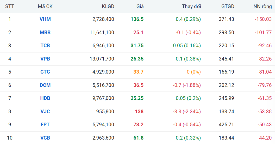This screenshot has height=144, width=275.
Task: Select CTG volume value 4,929,000
Action: (103, 72)
